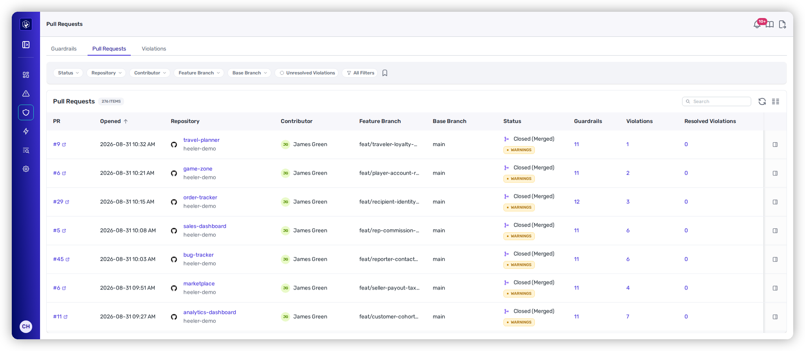Click the 276 ITEMS count badge
This screenshot has height=351, width=805.
(x=111, y=101)
